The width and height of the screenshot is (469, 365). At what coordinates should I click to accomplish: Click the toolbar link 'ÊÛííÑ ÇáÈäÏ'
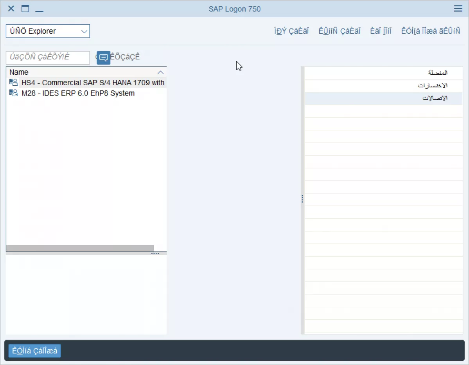pyautogui.click(x=339, y=31)
